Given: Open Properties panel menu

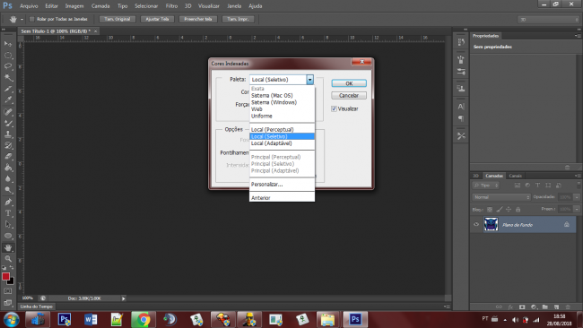Looking at the screenshot, I should [578, 36].
